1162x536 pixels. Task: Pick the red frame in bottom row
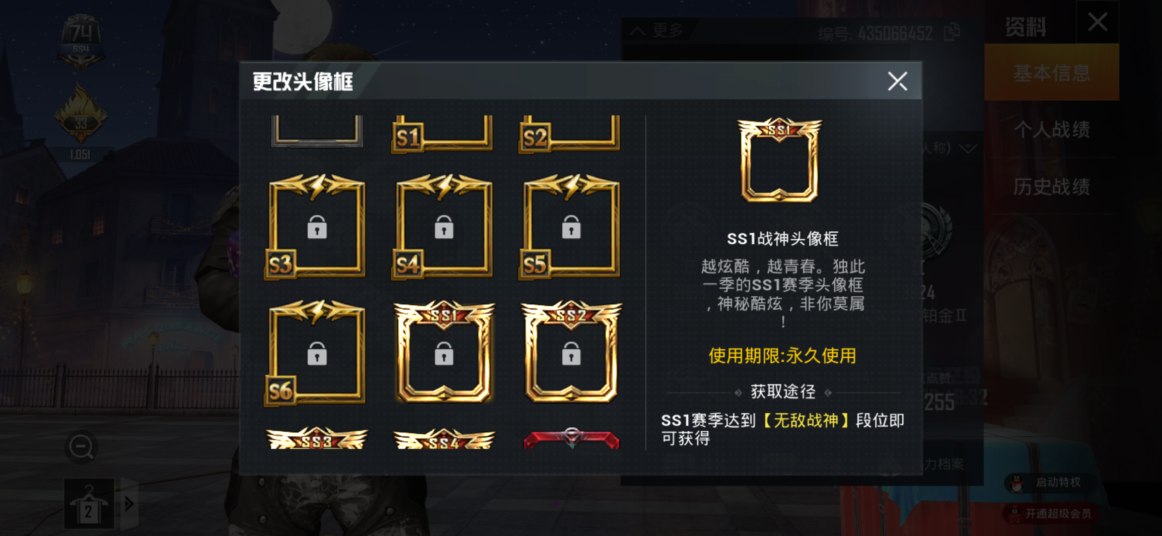[x=572, y=438]
